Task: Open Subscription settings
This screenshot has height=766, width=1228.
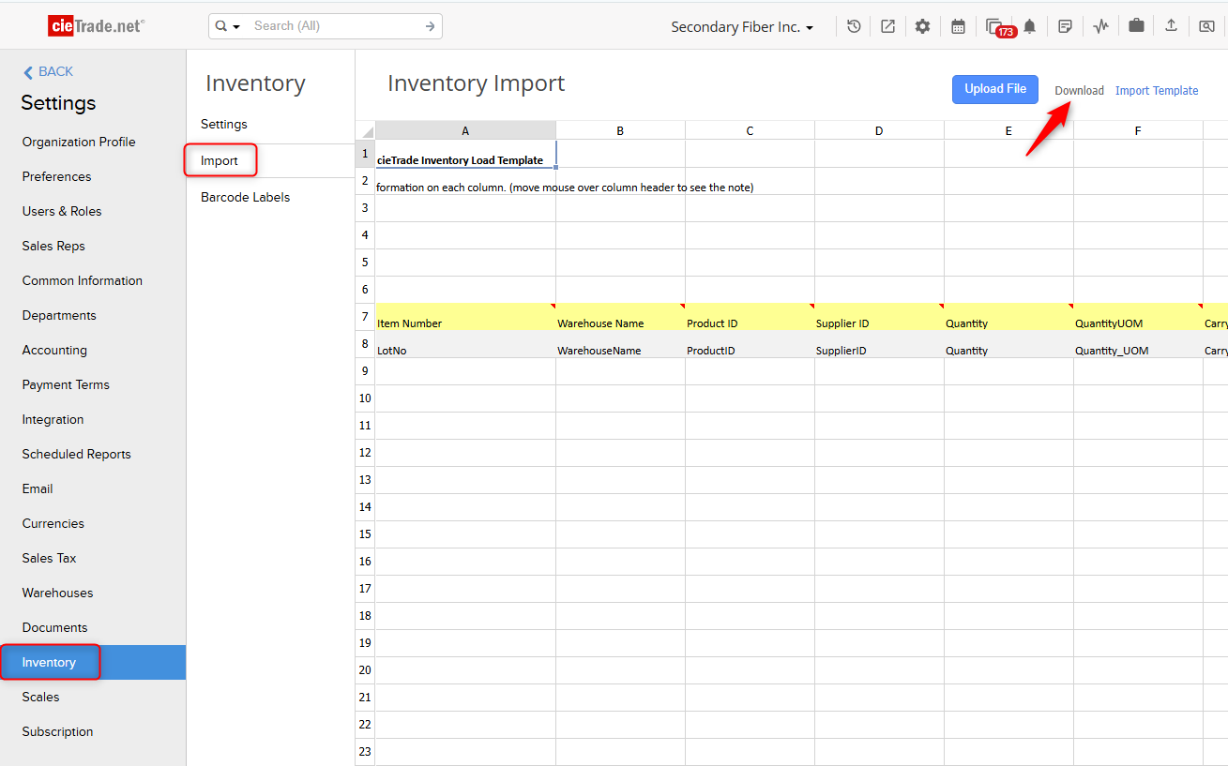Action: [58, 731]
